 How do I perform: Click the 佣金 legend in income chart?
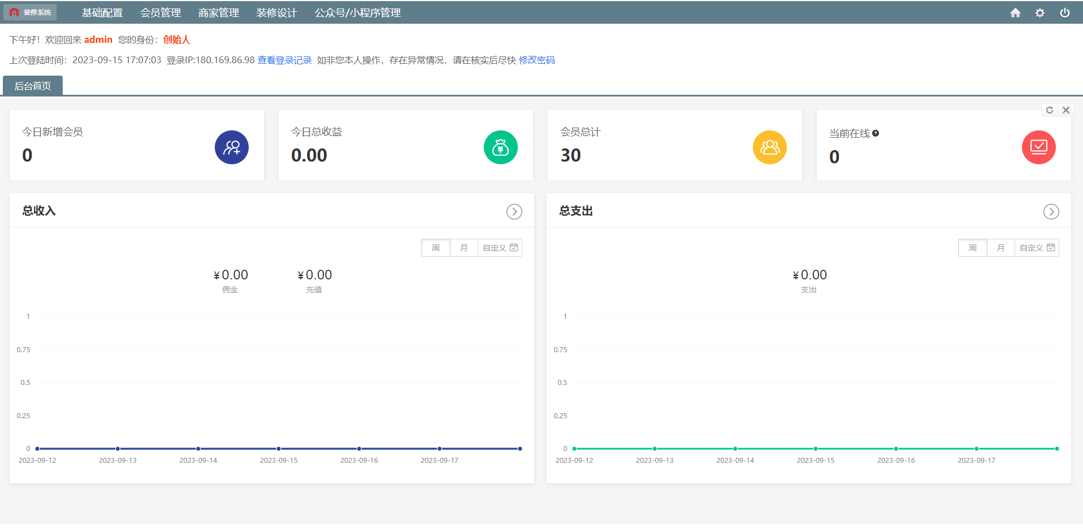tap(230, 290)
